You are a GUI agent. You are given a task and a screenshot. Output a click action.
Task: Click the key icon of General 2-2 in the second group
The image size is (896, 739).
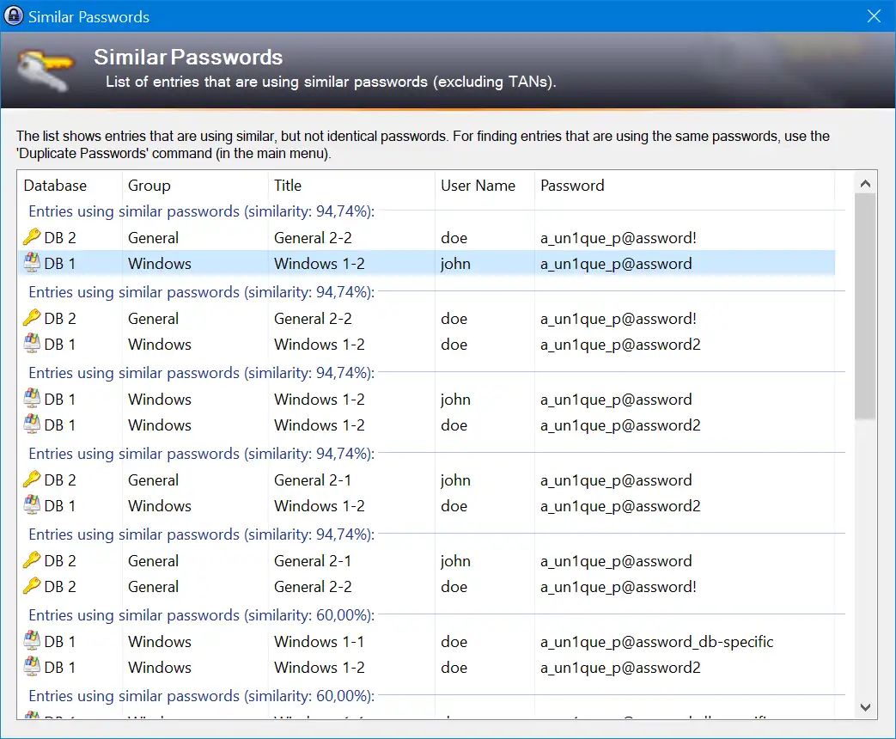coord(32,318)
